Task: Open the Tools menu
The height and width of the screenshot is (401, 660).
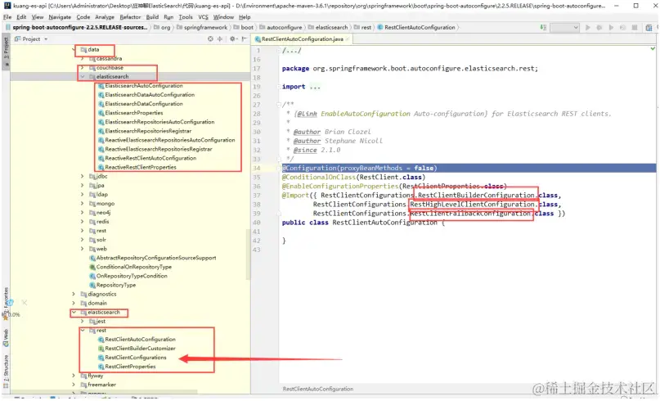Action: point(186,17)
